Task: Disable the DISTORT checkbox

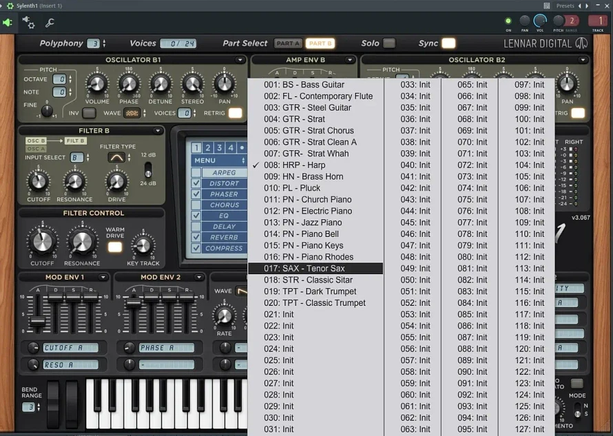Action: coord(196,183)
